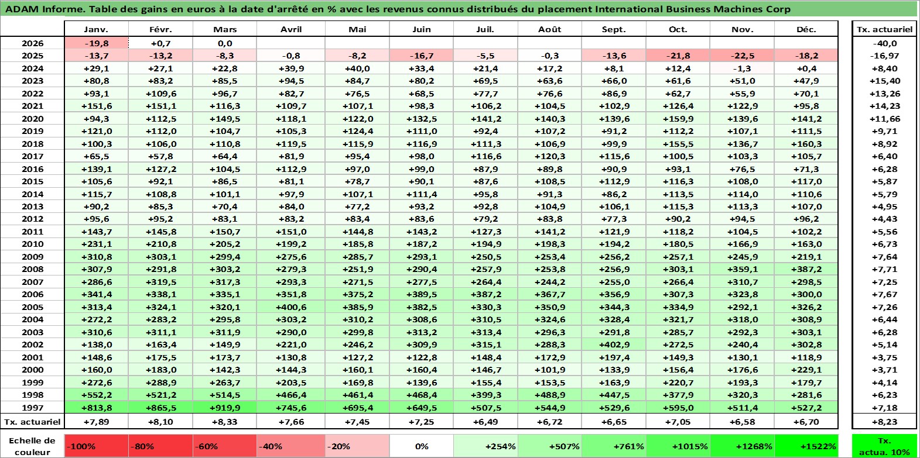Click the +359,1 cell in row 2008
Image resolution: width=920 pixels, height=458 pixels.
pyautogui.click(x=742, y=269)
